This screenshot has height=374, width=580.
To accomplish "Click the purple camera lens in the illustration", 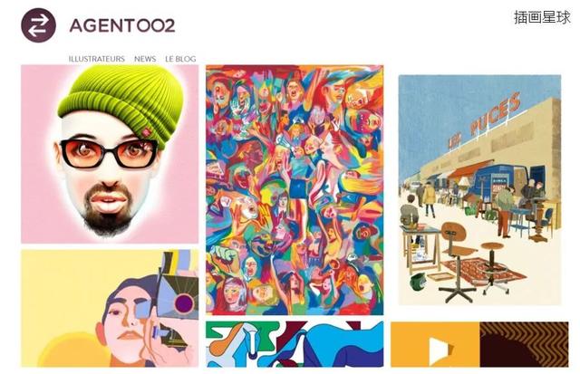I will 184,304.
